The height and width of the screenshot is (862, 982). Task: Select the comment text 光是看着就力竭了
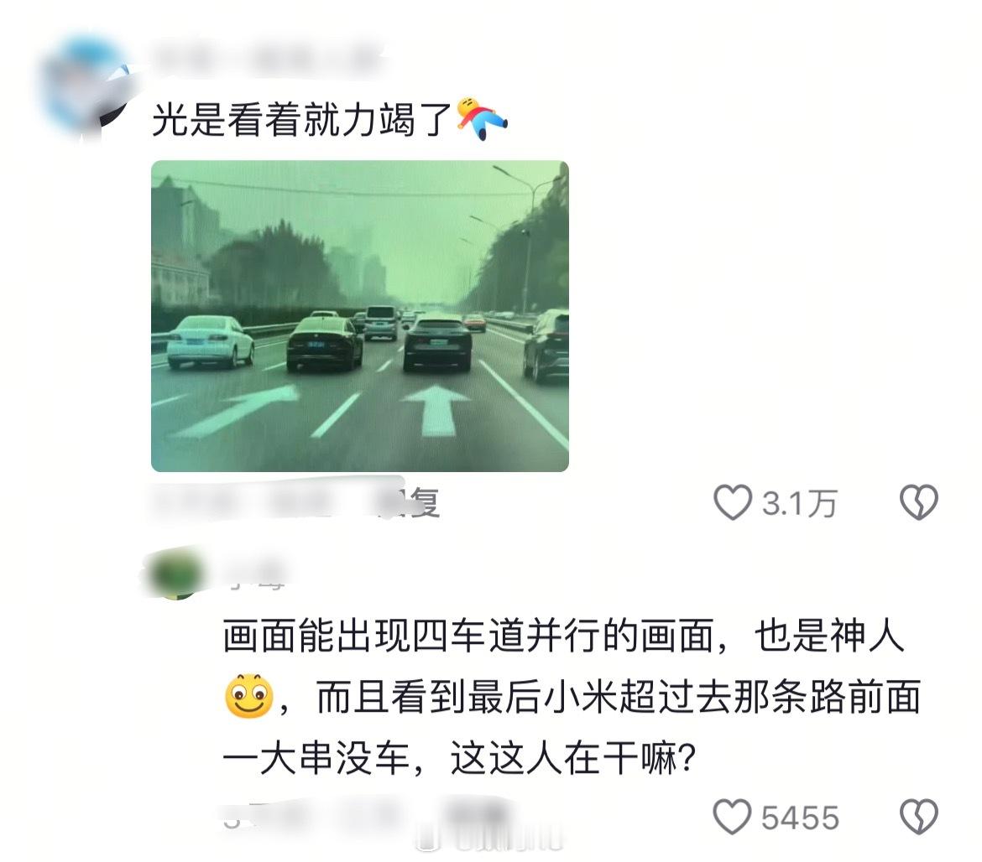(x=302, y=119)
